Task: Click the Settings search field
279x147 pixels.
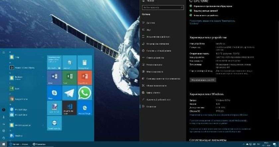Action: tap(160, 7)
